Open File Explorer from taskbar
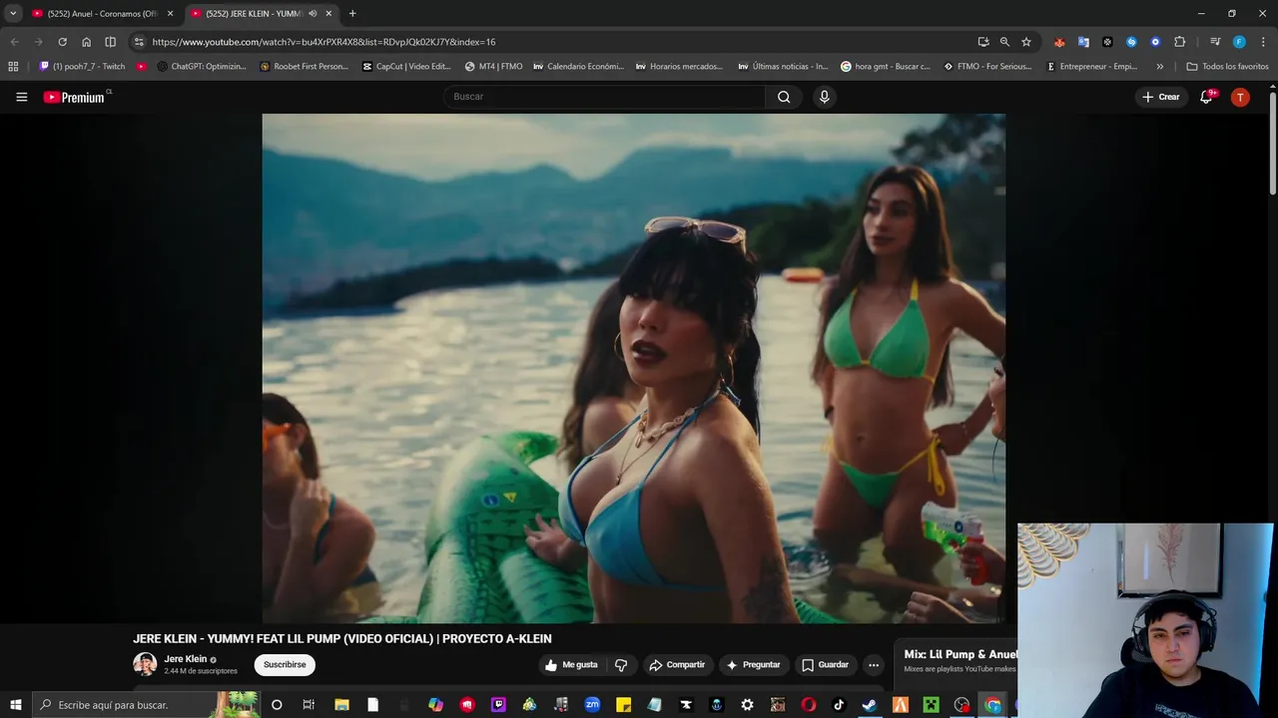 coord(341,705)
